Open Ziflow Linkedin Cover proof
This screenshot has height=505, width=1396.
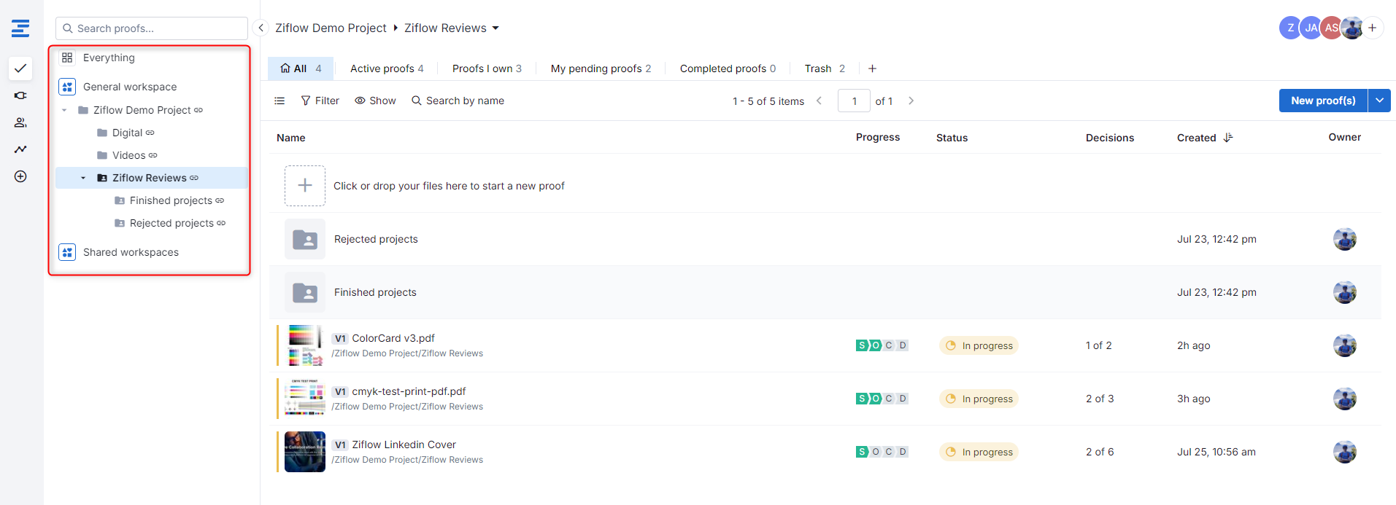tap(404, 445)
